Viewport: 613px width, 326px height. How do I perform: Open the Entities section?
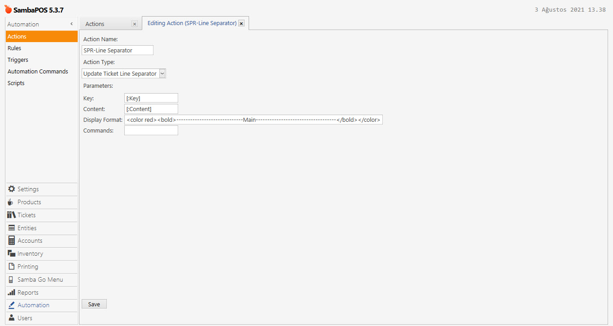tap(41, 228)
